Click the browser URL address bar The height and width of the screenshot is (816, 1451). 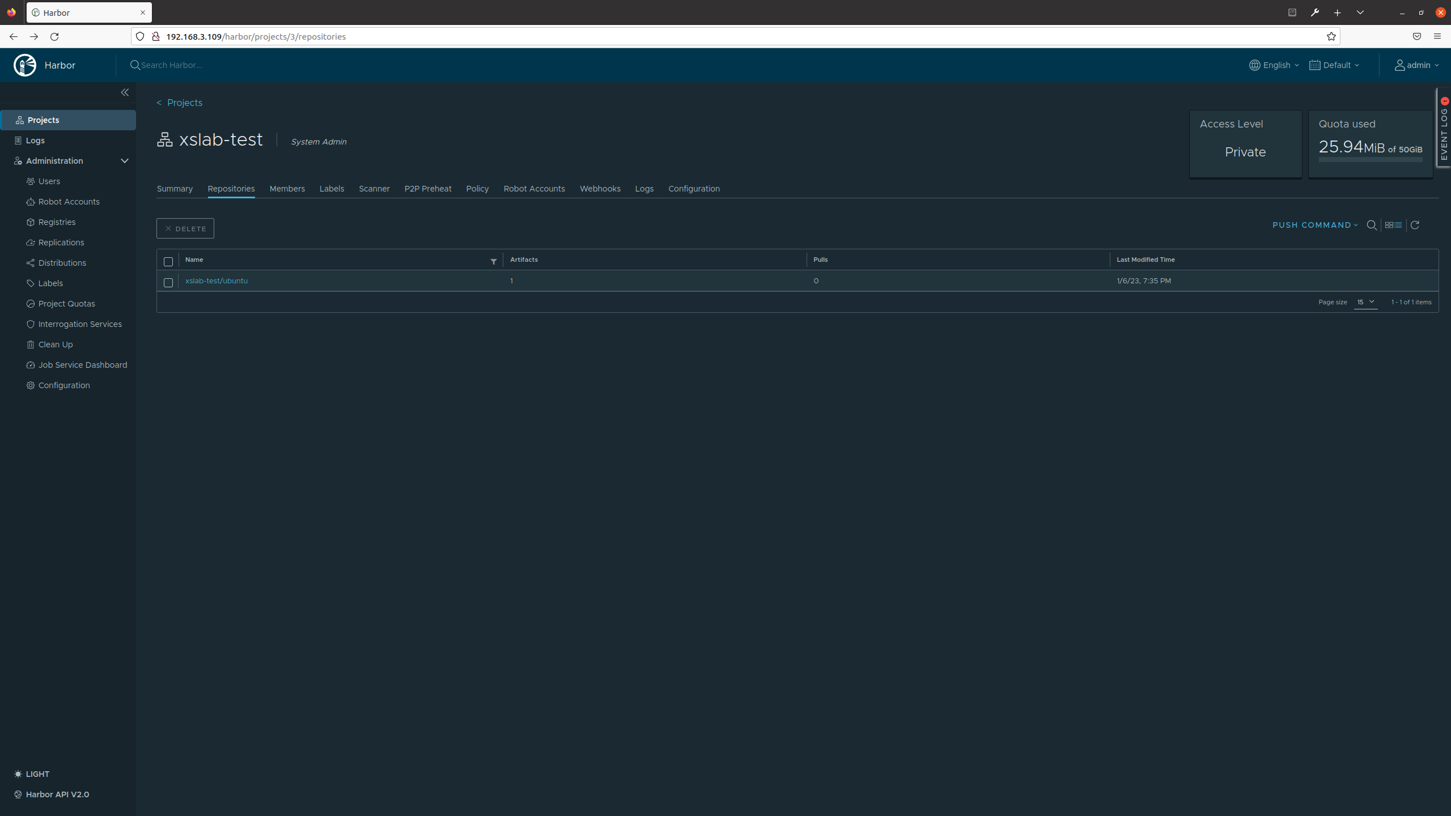tap(737, 37)
